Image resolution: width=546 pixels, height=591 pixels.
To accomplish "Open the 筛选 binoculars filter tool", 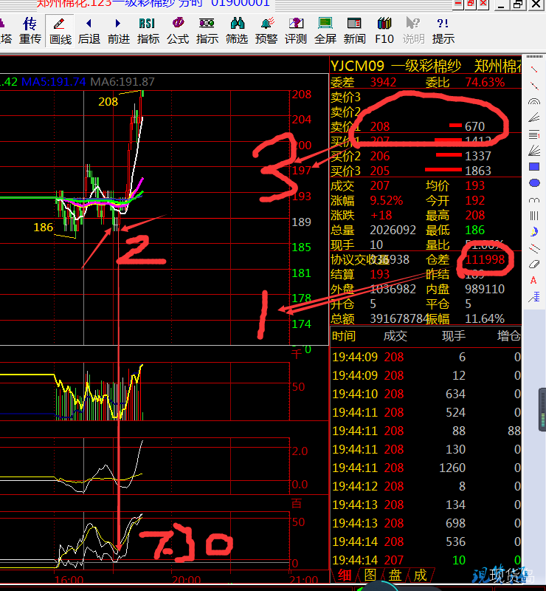I will pyautogui.click(x=237, y=30).
